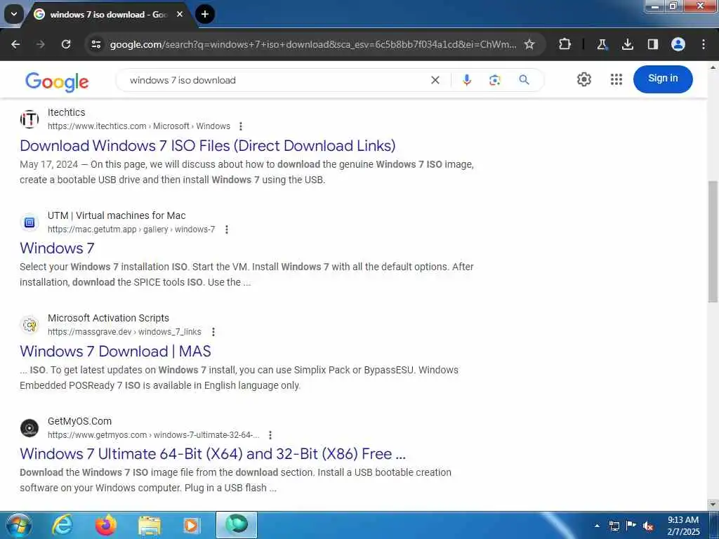Image resolution: width=719 pixels, height=539 pixels.
Task: Click the scrollbar down arrow
Action: click(713, 505)
